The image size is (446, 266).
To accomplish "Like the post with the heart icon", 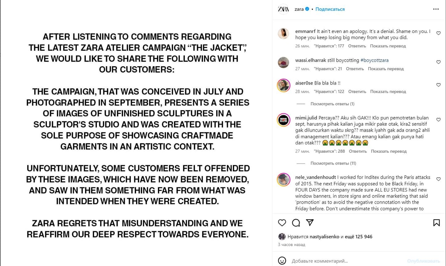I will 282,223.
